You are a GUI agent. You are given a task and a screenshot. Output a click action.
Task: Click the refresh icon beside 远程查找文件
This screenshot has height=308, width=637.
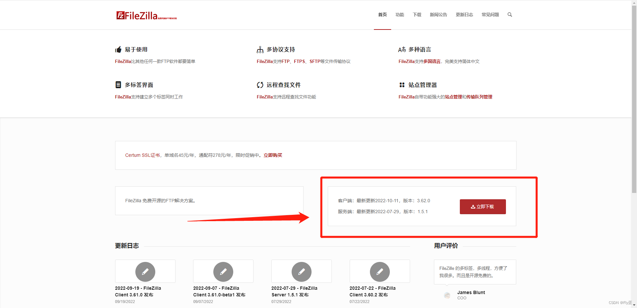(260, 85)
